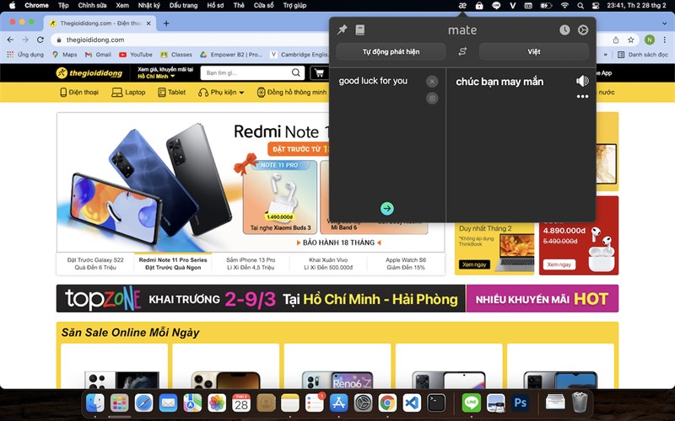Open the 'Điện thoại' category

pos(79,92)
